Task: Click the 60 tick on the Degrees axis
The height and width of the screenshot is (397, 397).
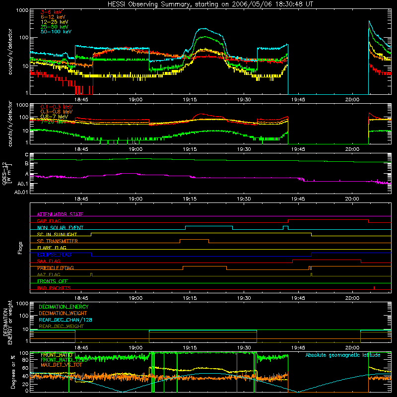Action: [x=25, y=368]
